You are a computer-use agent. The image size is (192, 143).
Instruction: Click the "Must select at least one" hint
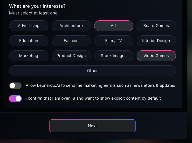34,13
